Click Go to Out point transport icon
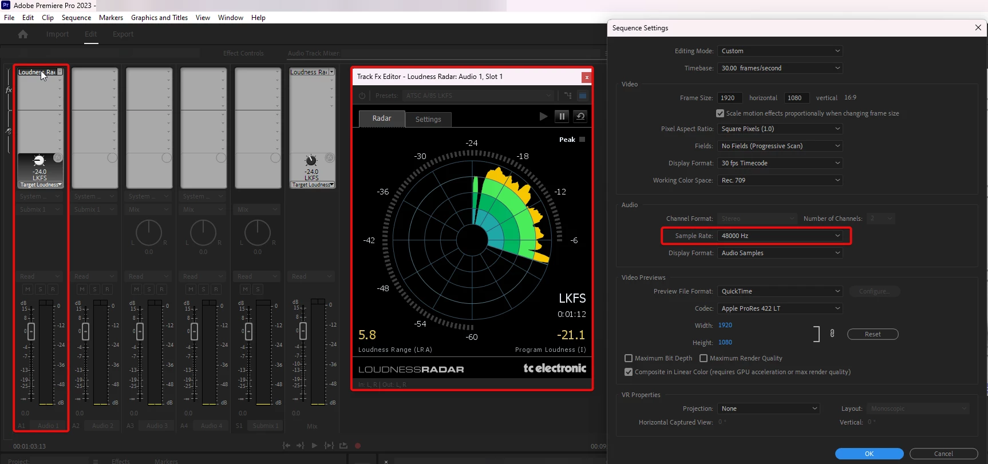 [300, 446]
